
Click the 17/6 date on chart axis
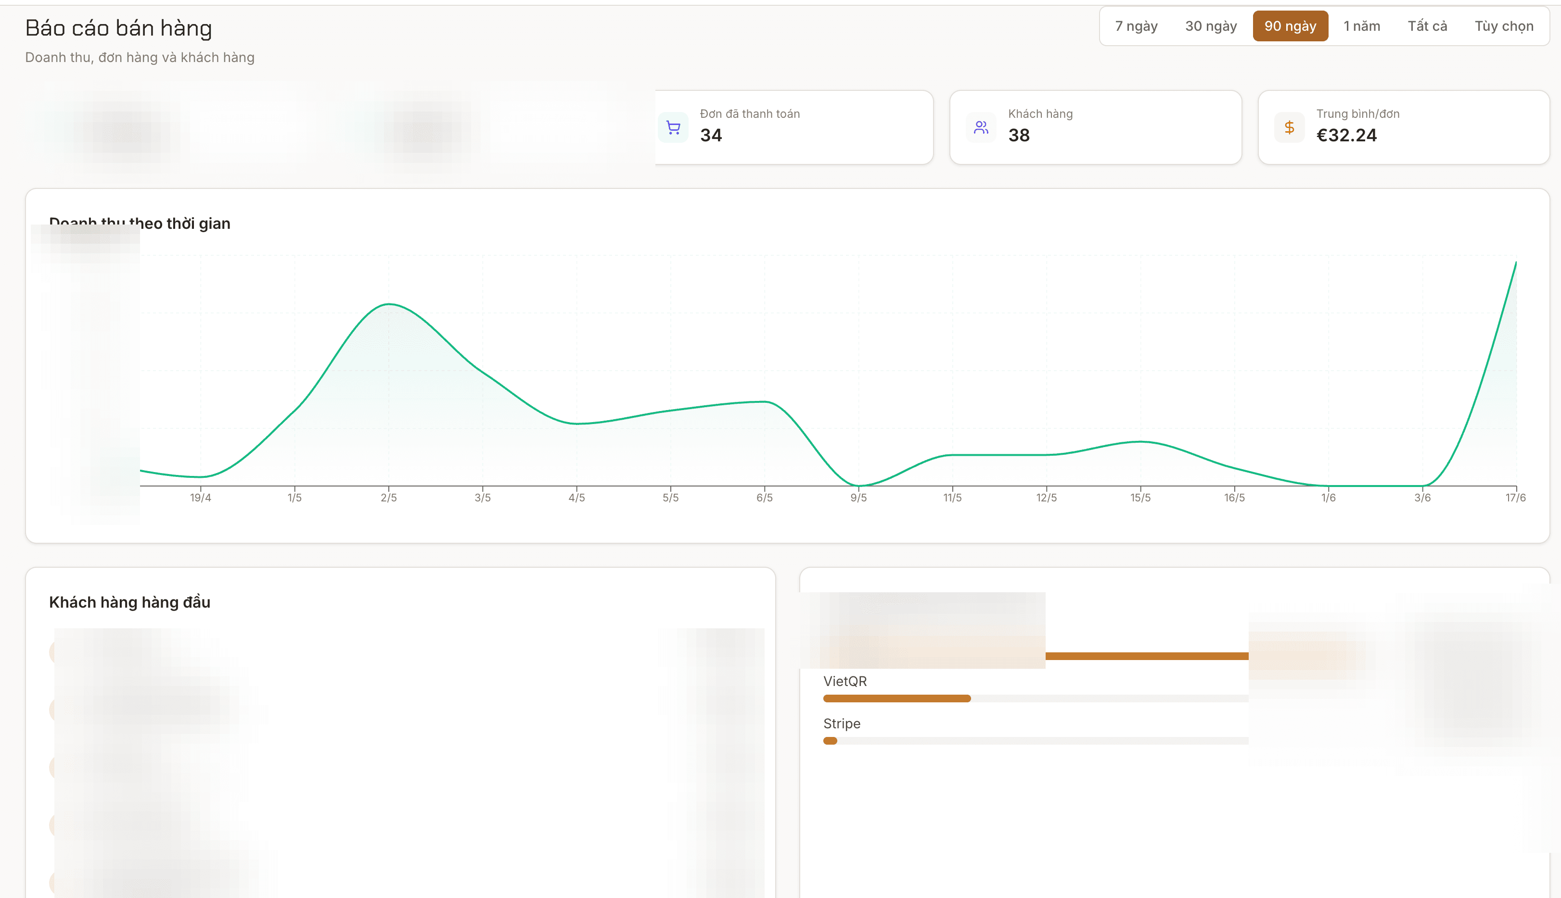(1515, 498)
